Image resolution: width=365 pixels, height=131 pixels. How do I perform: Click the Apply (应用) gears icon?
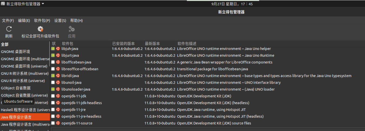click(x=72, y=29)
